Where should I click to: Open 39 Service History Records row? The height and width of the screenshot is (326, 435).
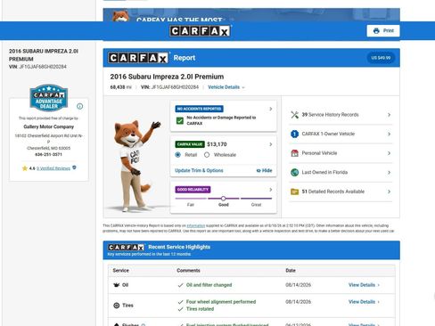point(341,115)
